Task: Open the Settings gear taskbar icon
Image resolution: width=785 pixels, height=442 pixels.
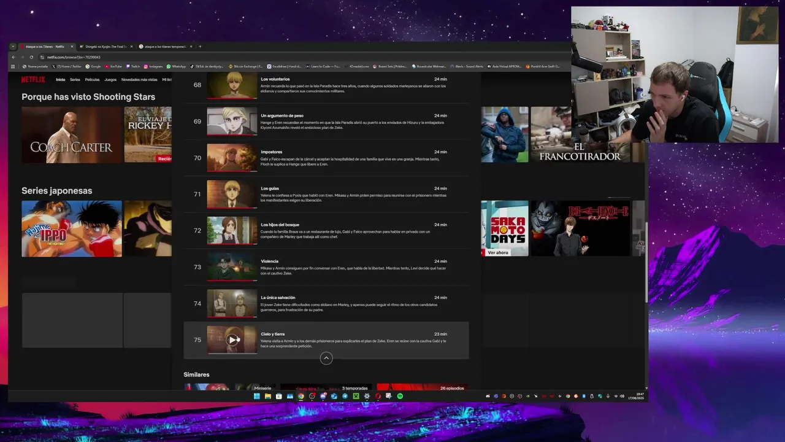Action: tap(367, 396)
